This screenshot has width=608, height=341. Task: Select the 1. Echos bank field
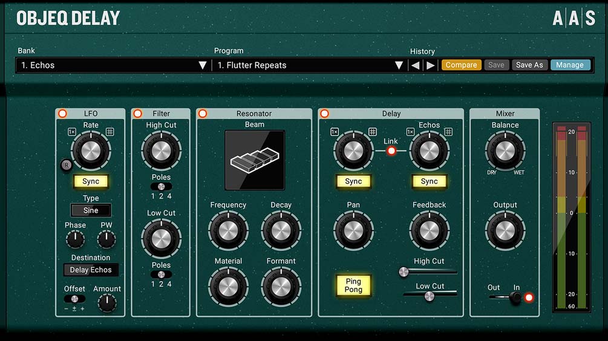coord(114,65)
